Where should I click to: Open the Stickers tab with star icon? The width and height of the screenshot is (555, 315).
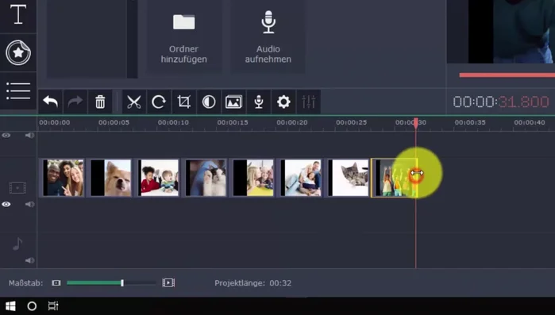[x=18, y=52]
